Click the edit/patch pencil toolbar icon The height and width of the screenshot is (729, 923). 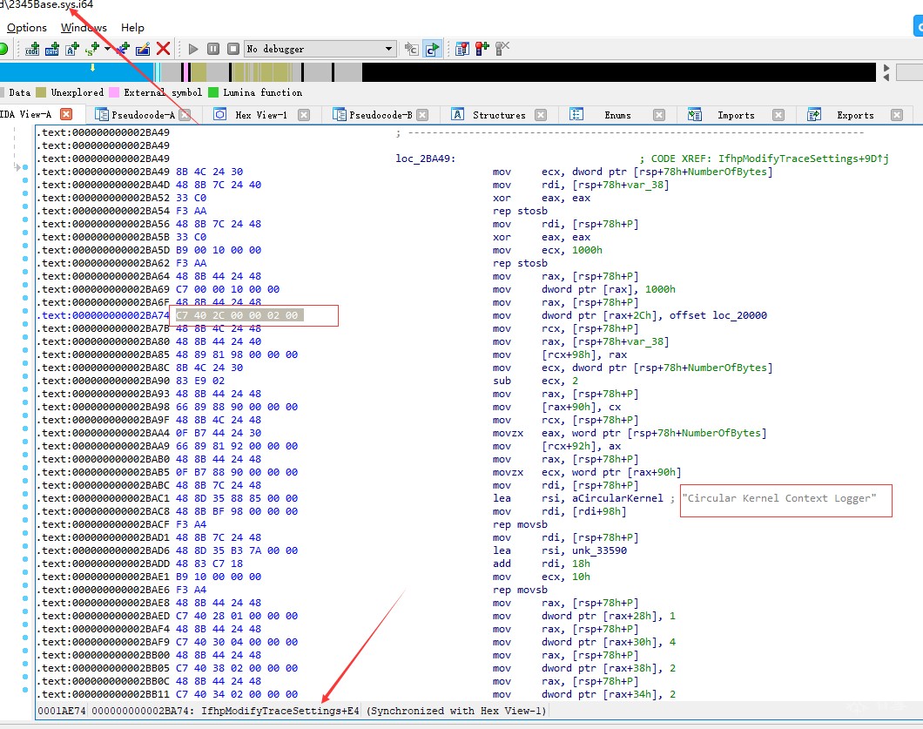(x=143, y=49)
